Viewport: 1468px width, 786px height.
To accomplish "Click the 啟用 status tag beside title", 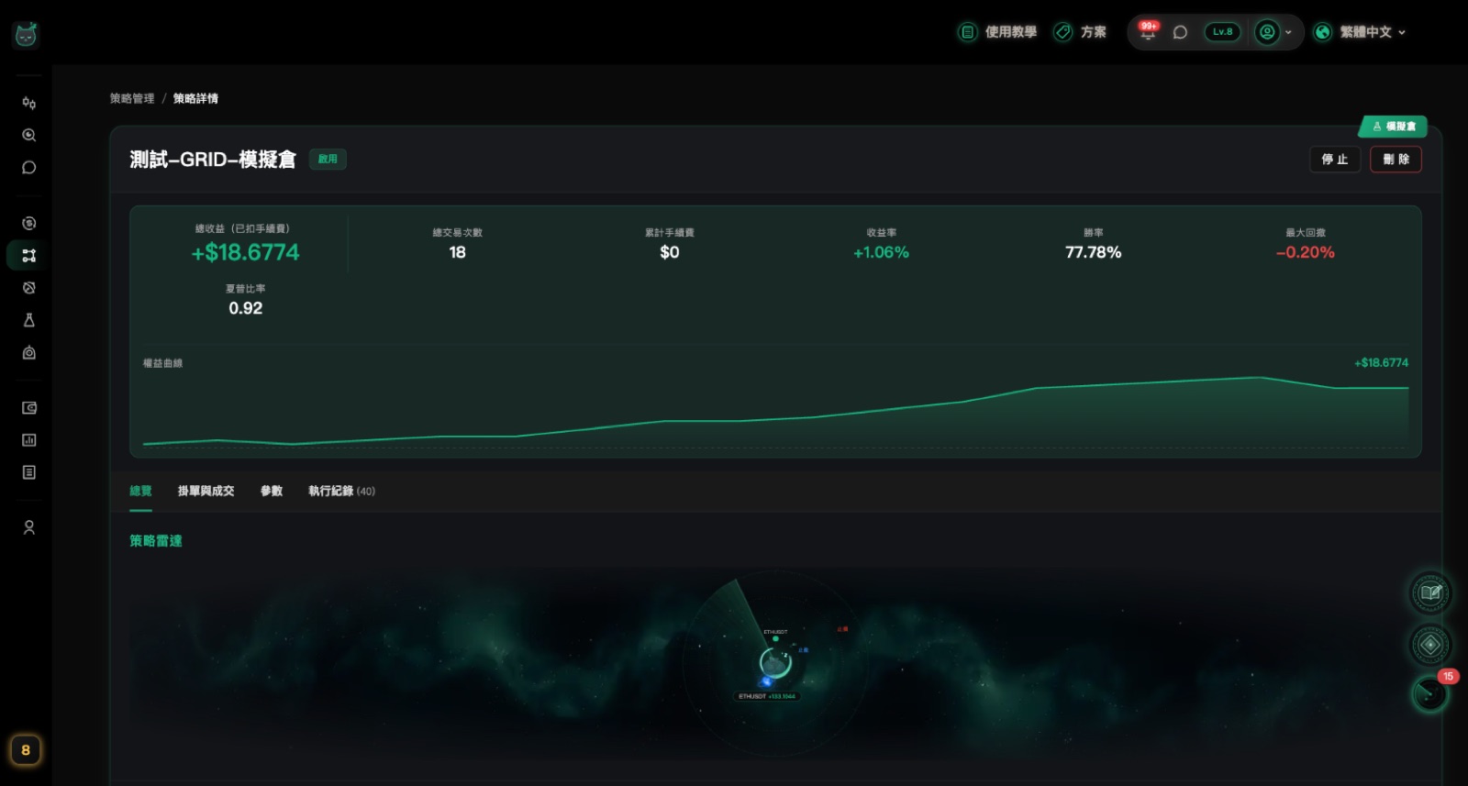I will tap(328, 160).
